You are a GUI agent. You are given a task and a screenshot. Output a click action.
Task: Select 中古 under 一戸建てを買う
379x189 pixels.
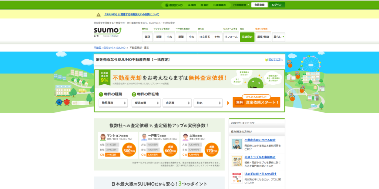[192, 37]
